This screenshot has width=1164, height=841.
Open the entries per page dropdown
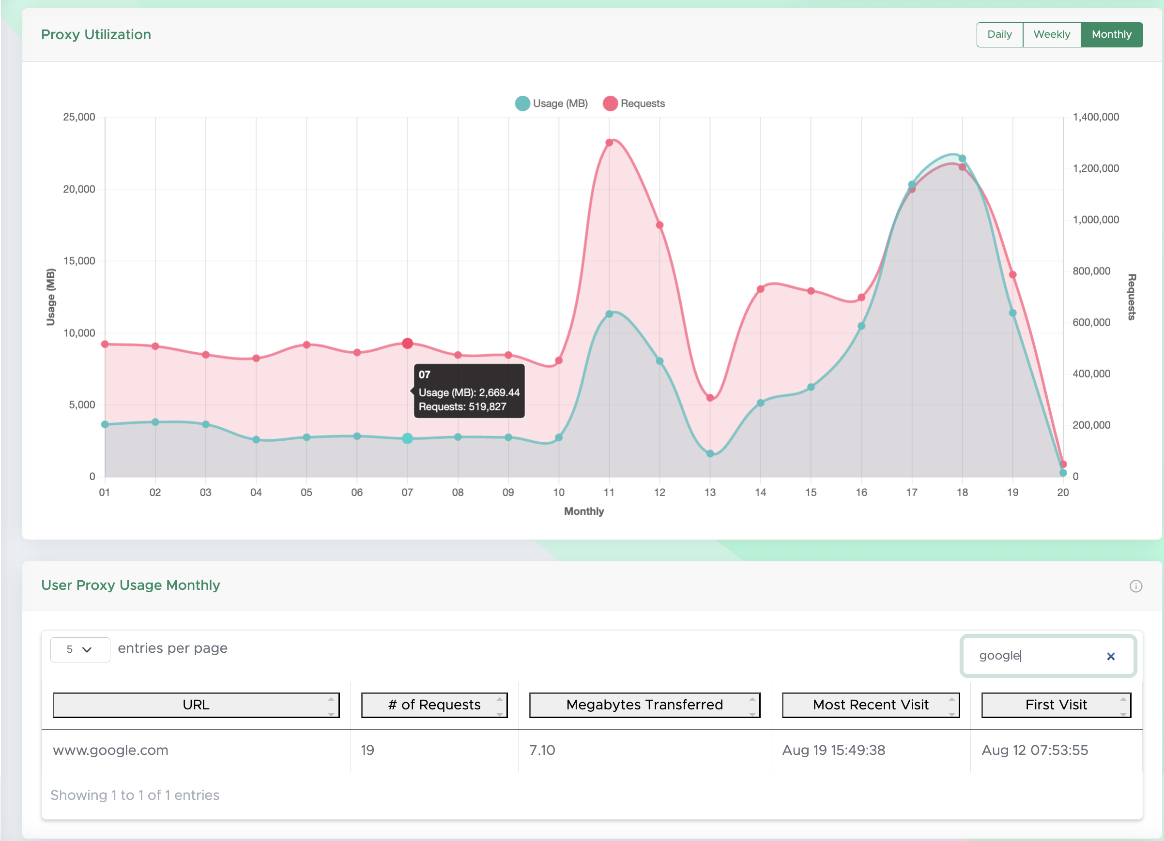click(79, 649)
